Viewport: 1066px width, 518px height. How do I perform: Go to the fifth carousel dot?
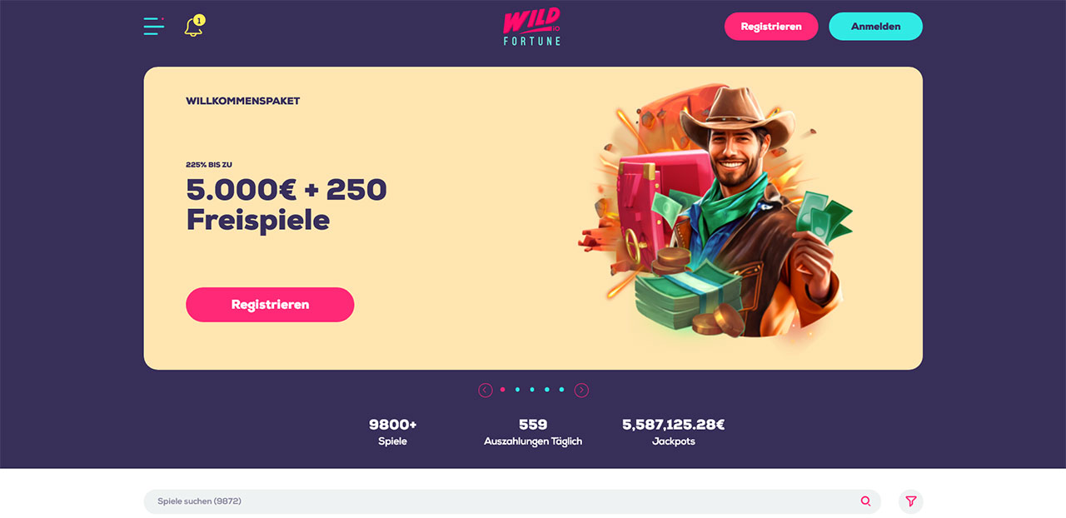tap(561, 390)
